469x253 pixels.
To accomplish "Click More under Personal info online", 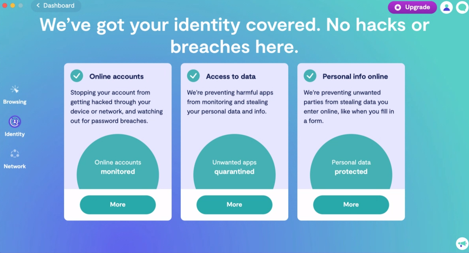I will click(x=351, y=205).
